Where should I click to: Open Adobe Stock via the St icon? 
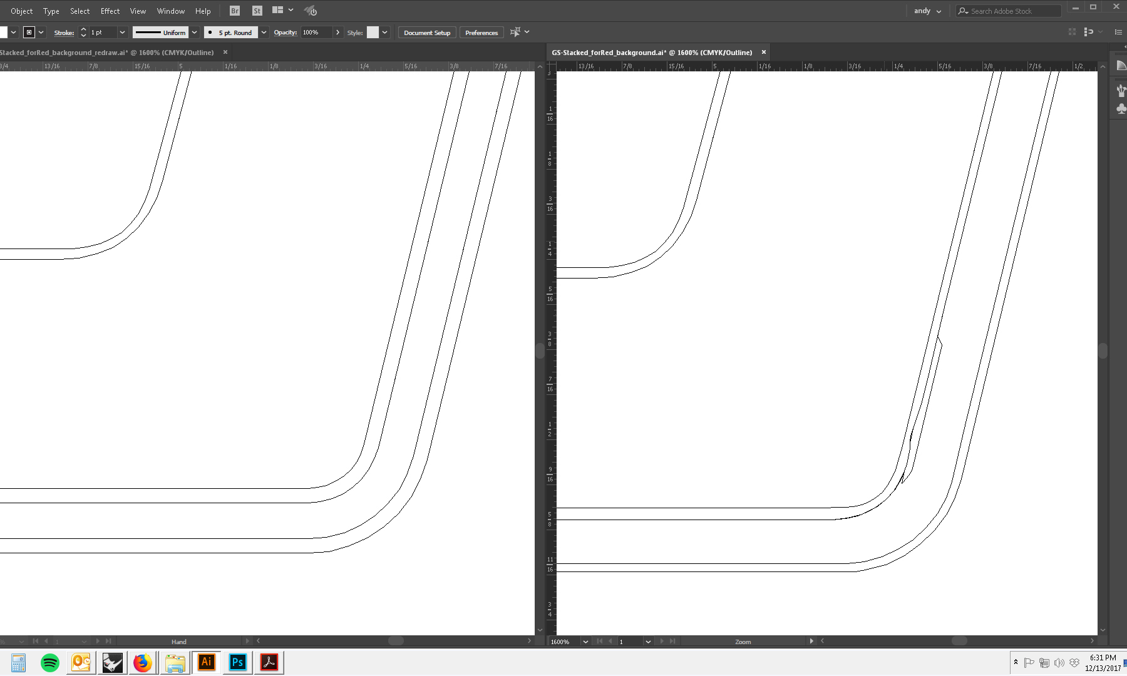tap(257, 11)
